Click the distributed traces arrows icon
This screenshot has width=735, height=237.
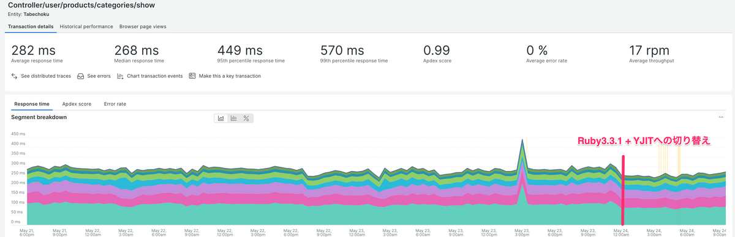14,76
